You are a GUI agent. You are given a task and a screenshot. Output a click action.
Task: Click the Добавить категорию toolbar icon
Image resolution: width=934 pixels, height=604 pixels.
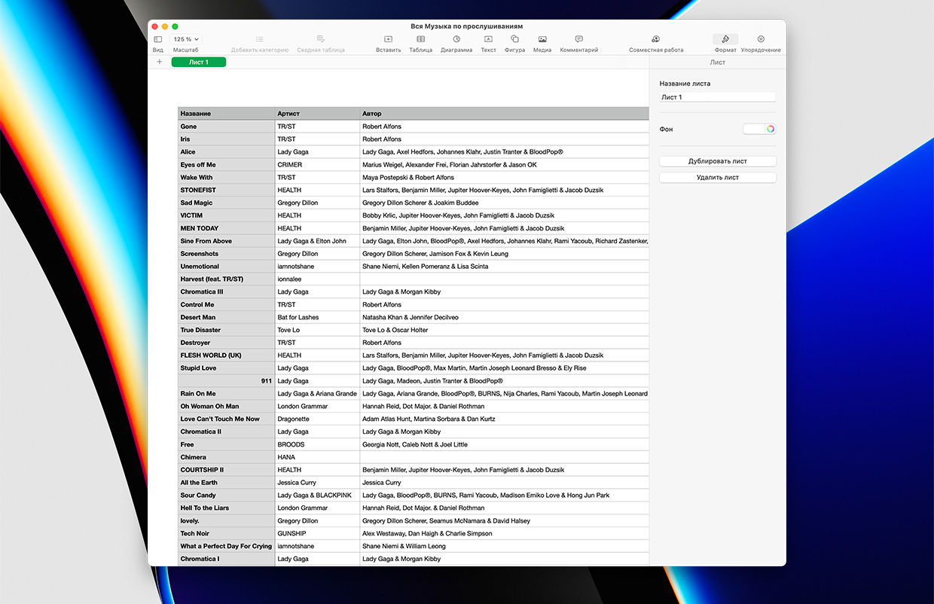[259, 38]
